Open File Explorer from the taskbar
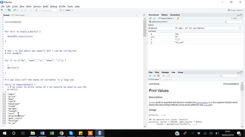The width and height of the screenshot is (245, 137). [33, 133]
